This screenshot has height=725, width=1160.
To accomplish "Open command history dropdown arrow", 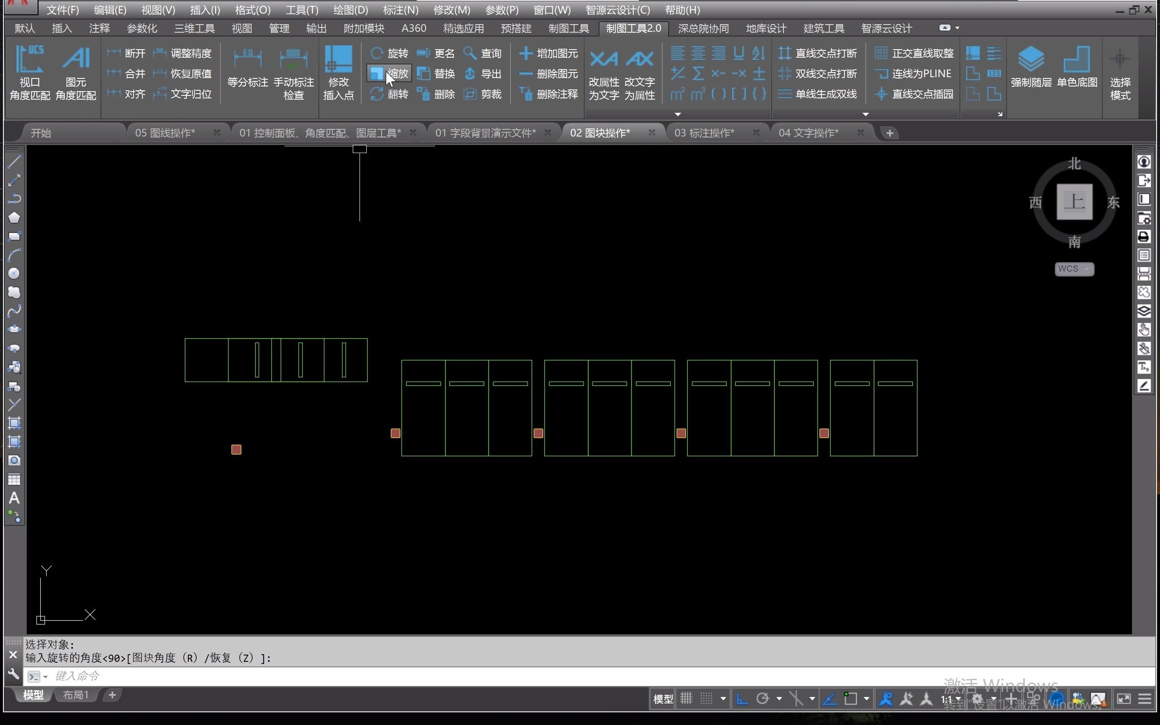I will (45, 677).
